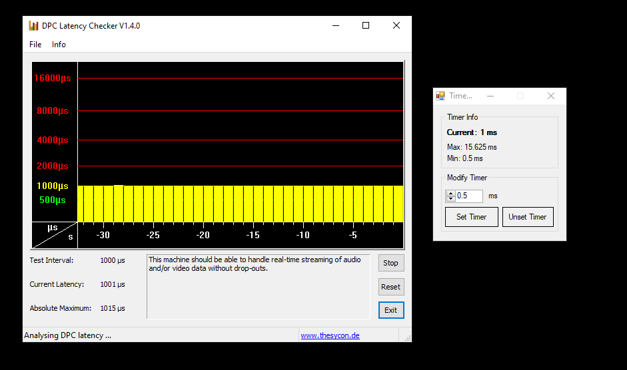
Task: Minimize the Timer window
Action: point(490,96)
